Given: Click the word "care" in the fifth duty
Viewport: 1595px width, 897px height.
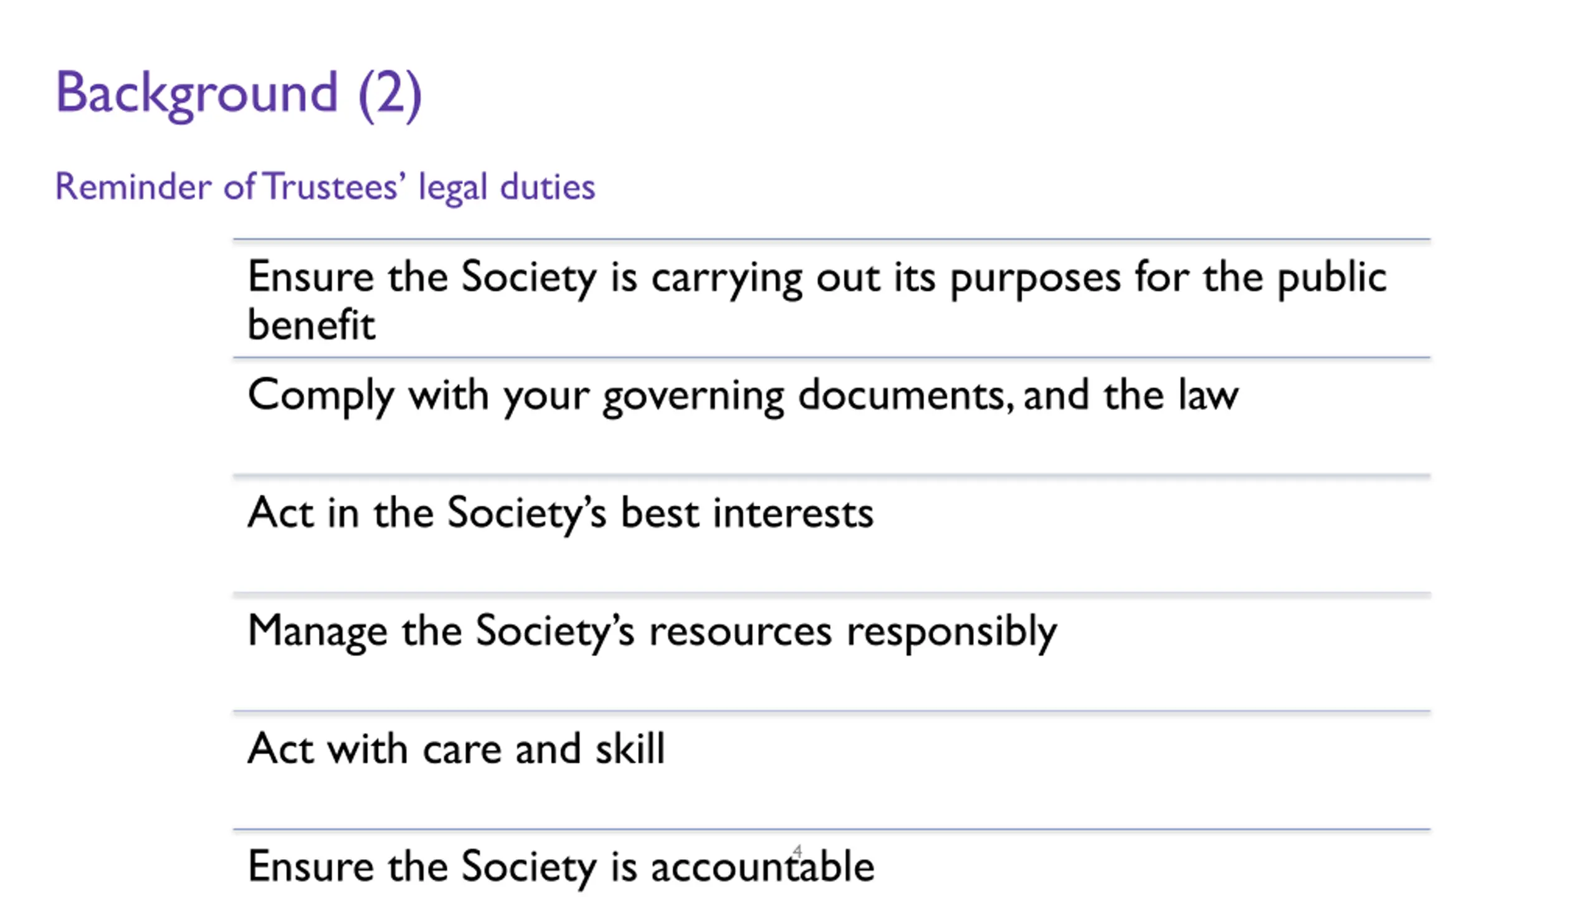Looking at the screenshot, I should [x=462, y=748].
